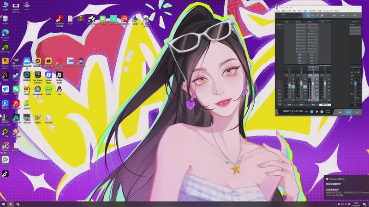Viewport: 369px width, 207px height.
Task: Open the parameter box dropdown in the toolbar
Action: [x=300, y=17]
